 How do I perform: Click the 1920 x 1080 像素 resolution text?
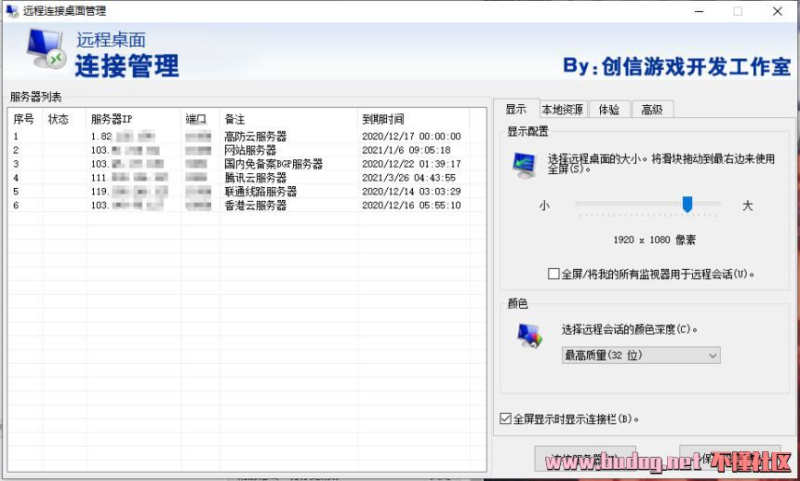click(654, 240)
